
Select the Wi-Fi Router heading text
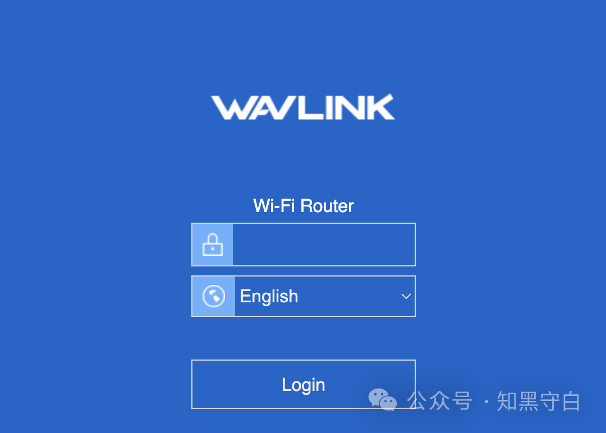[304, 206]
